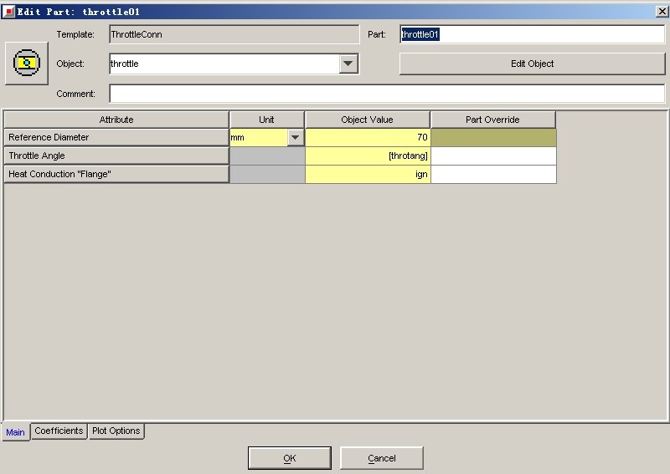Click the red window icon in title bar
The width and height of the screenshot is (670, 474).
click(8, 12)
